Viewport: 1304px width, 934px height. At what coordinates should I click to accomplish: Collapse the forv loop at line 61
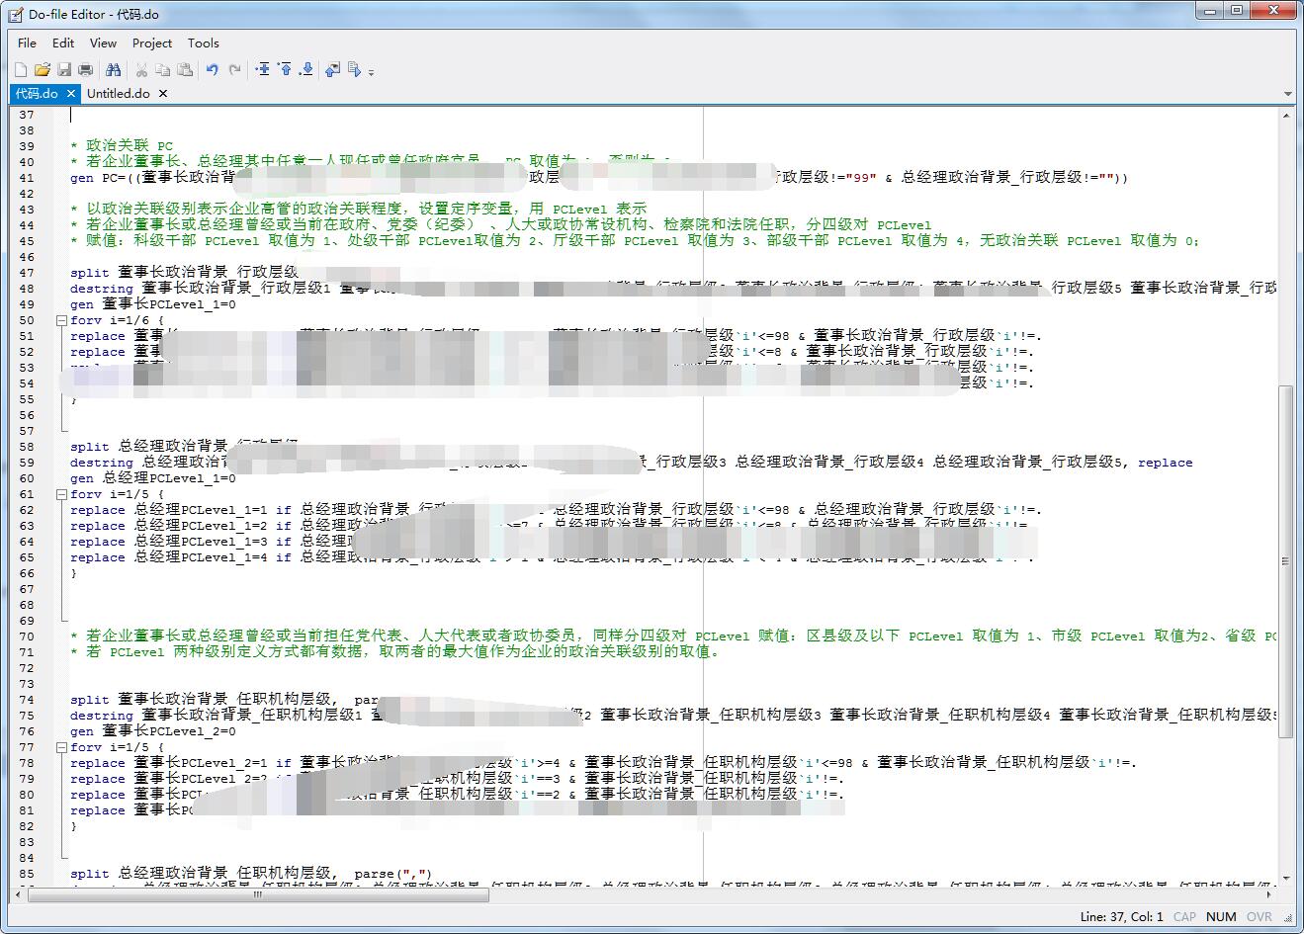61,494
